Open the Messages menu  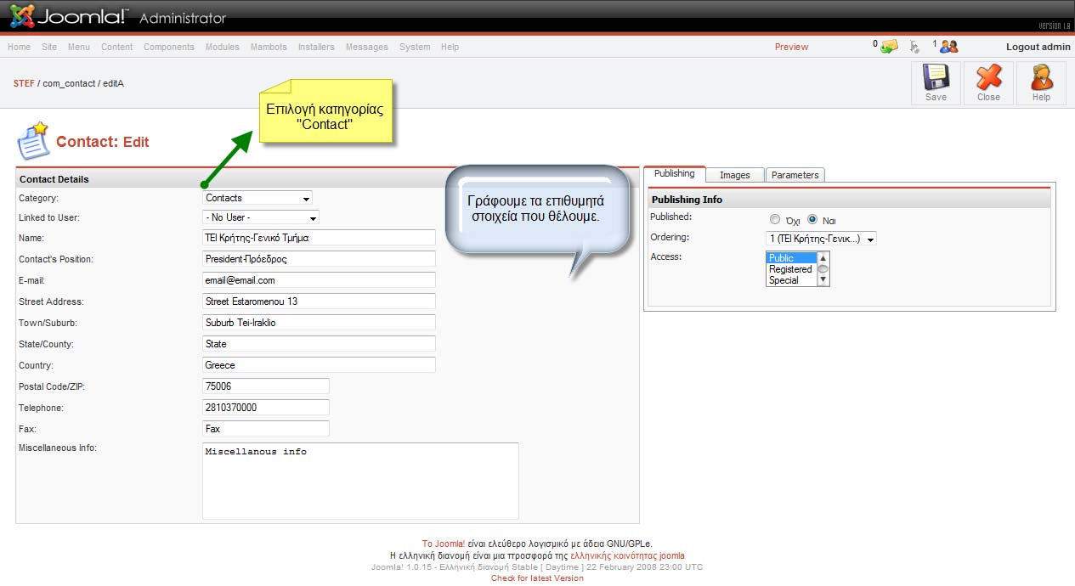(367, 47)
